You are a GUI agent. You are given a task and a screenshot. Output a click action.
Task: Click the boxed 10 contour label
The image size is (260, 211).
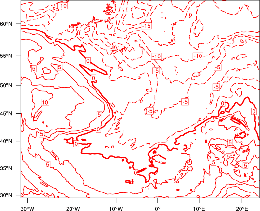click(x=45, y=102)
